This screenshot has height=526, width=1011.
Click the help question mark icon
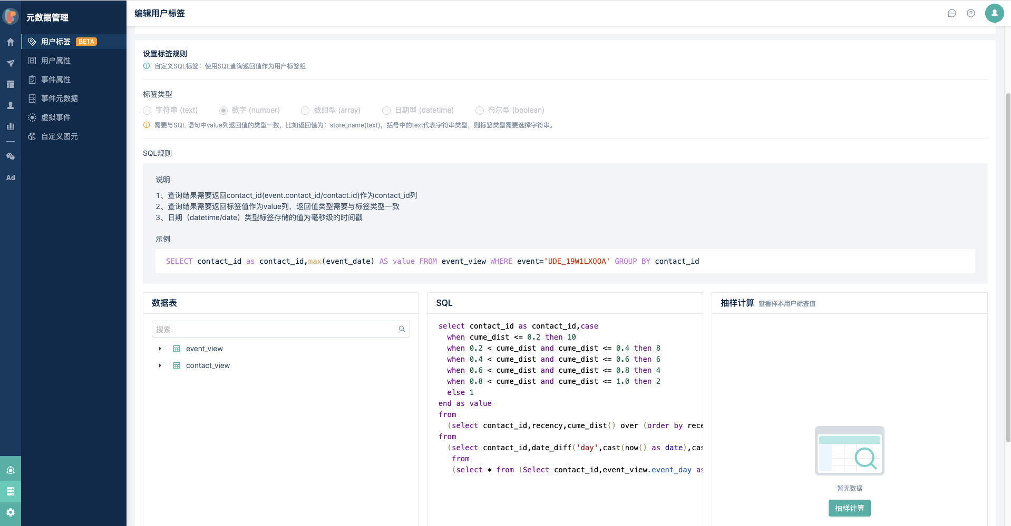tap(971, 13)
